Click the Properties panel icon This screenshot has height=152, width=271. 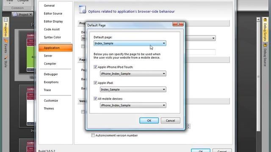6,20
